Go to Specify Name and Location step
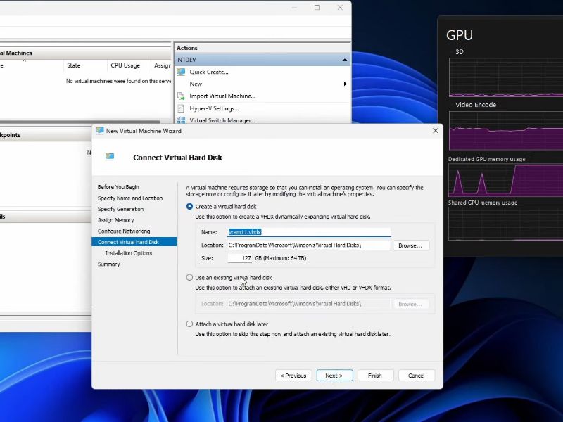The image size is (563, 422). (x=130, y=198)
